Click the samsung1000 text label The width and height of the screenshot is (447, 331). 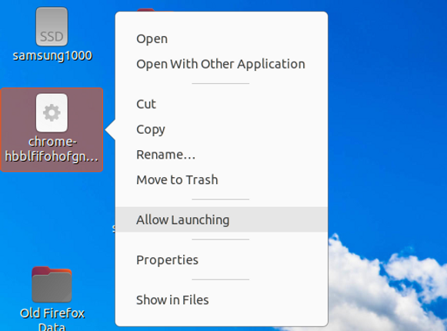(x=52, y=55)
